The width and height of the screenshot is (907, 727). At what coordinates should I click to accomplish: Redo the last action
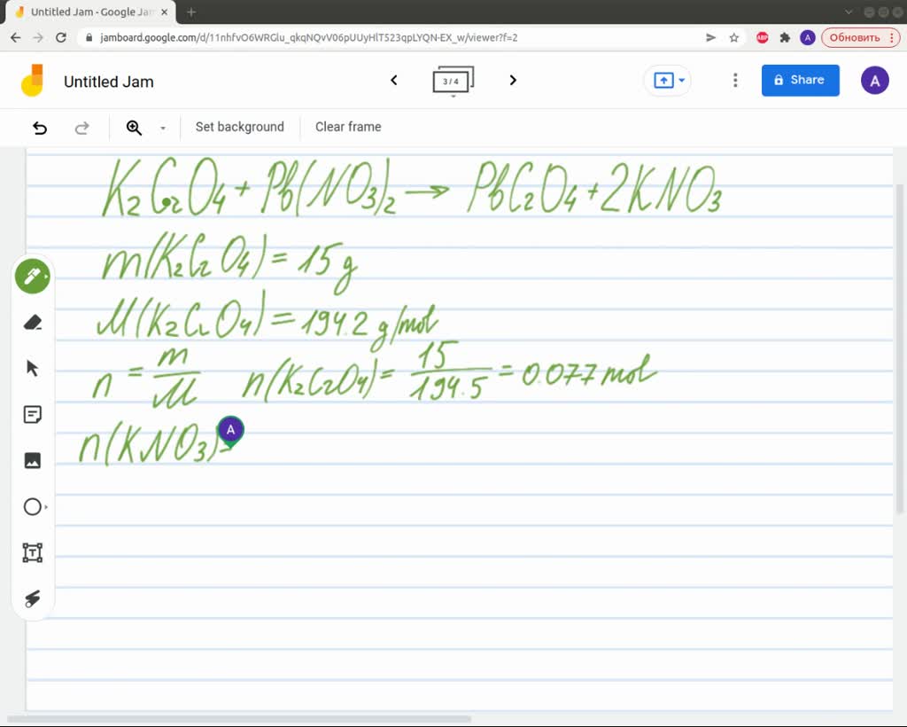click(x=81, y=128)
